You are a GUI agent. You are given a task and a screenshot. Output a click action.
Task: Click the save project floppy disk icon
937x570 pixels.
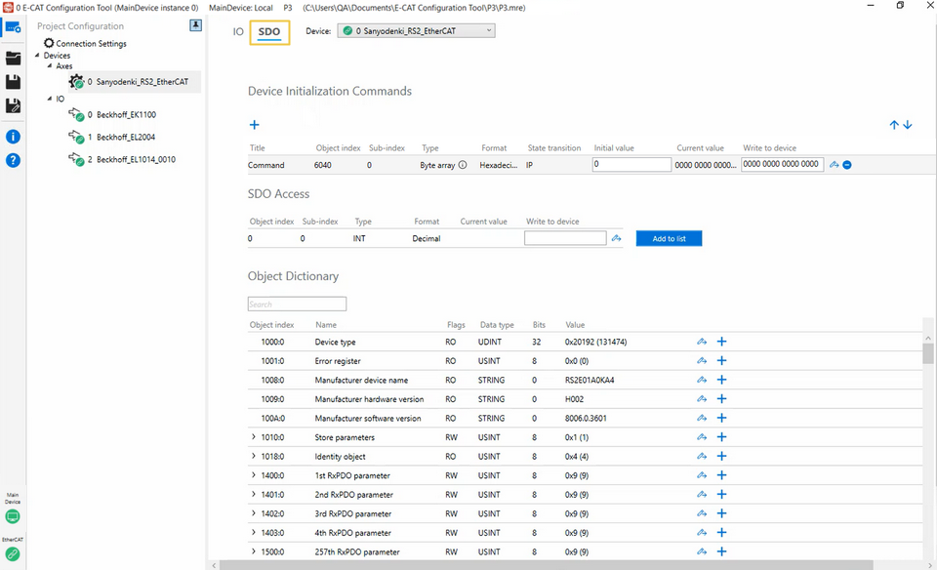13,82
